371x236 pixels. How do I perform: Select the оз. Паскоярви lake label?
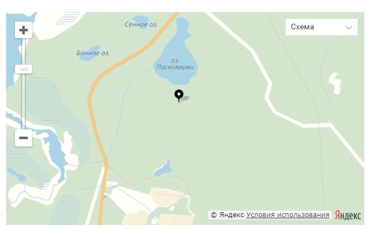point(175,64)
